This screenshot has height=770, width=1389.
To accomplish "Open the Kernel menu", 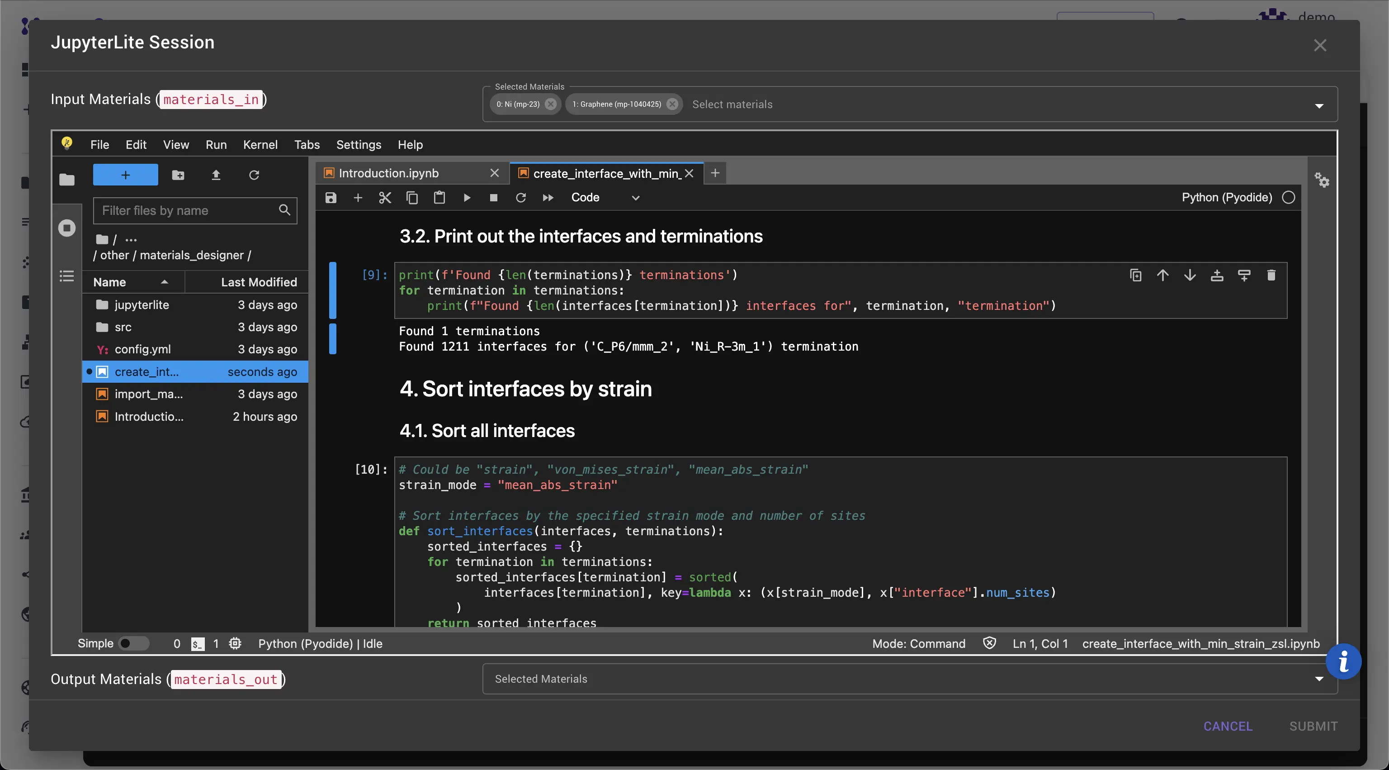I will (260, 145).
